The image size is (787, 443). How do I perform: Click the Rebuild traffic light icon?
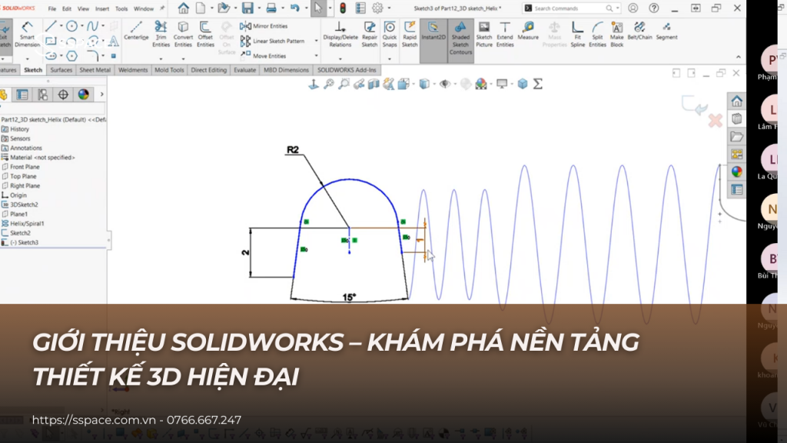tap(343, 8)
